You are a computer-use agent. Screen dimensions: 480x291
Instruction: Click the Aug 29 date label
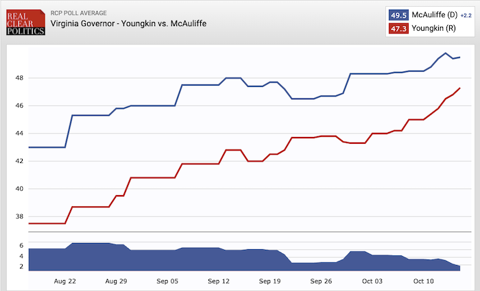click(x=117, y=281)
